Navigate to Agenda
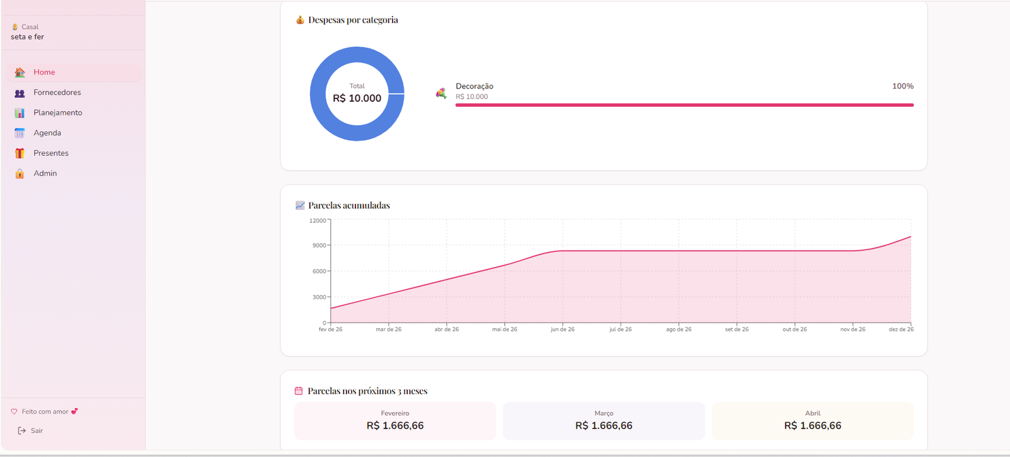Screen dimensions: 1010x457 tap(73, 133)
